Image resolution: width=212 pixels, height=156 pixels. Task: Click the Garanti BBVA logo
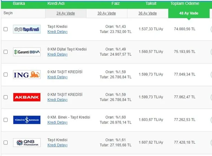pyautogui.click(x=27, y=52)
